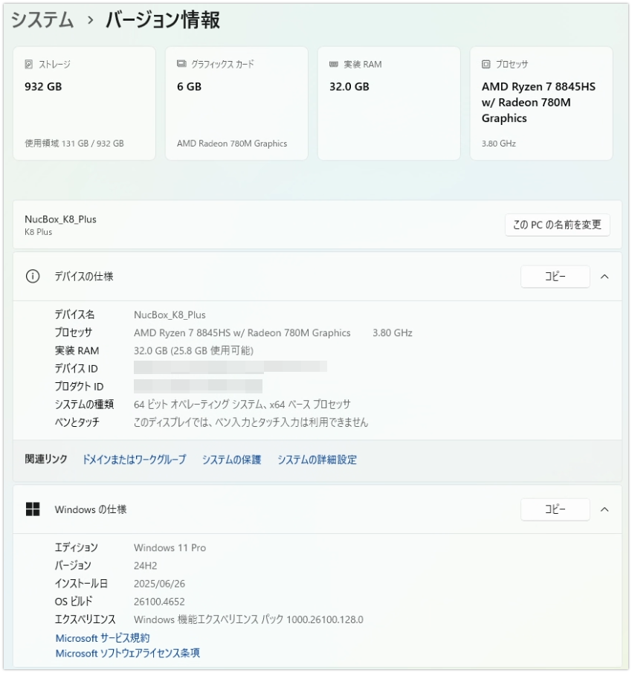Click the graphics card icon
The height and width of the screenshot is (673, 632).
pos(181,64)
